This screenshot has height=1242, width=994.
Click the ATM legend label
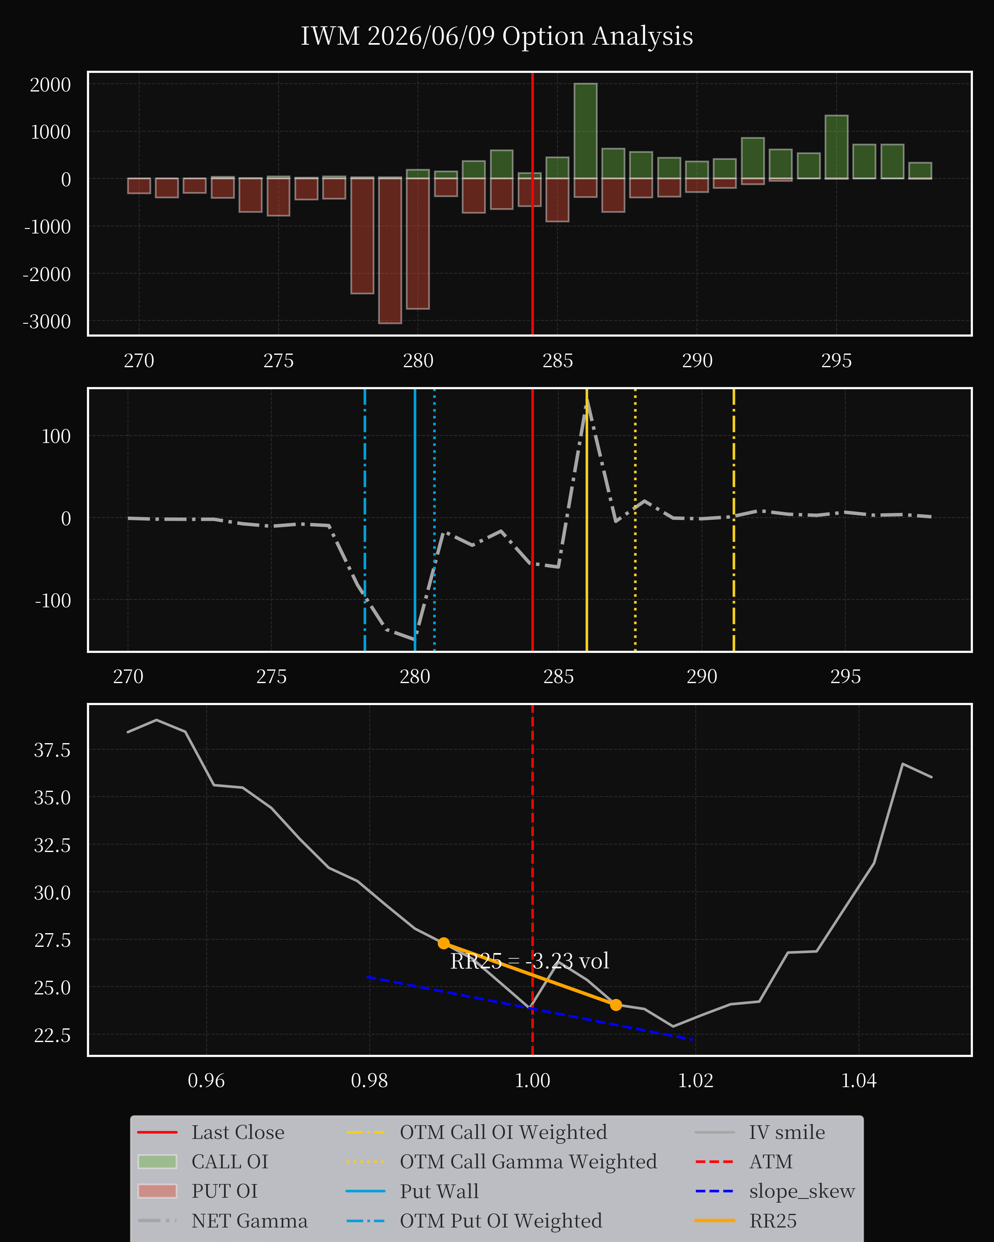[x=771, y=1162]
